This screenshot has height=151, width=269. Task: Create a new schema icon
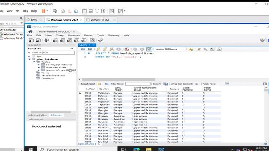[55, 40]
